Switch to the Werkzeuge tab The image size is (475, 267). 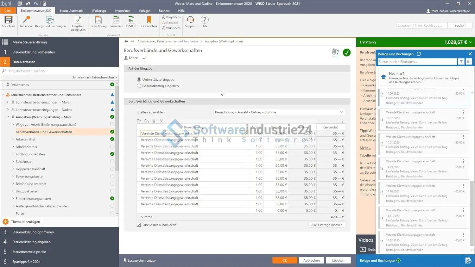click(99, 11)
